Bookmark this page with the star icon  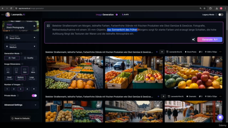coord(204,9)
